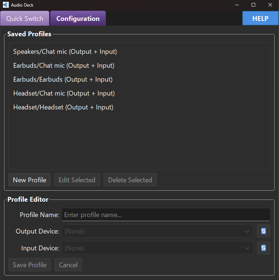Create a New Profile

coord(30,180)
